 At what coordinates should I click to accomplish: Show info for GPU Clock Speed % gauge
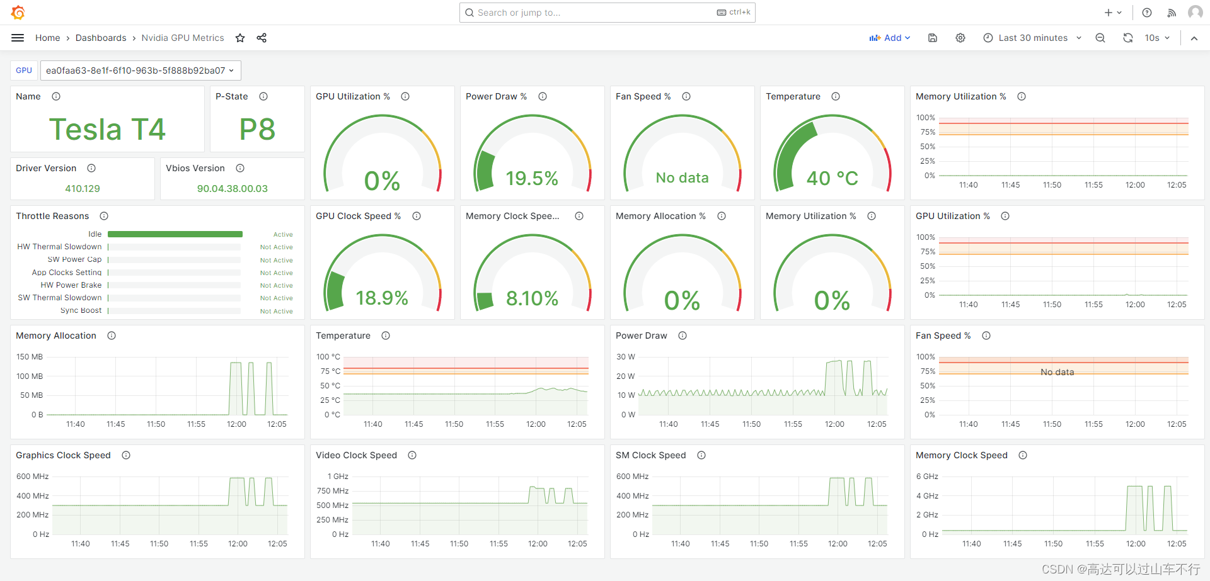417,216
